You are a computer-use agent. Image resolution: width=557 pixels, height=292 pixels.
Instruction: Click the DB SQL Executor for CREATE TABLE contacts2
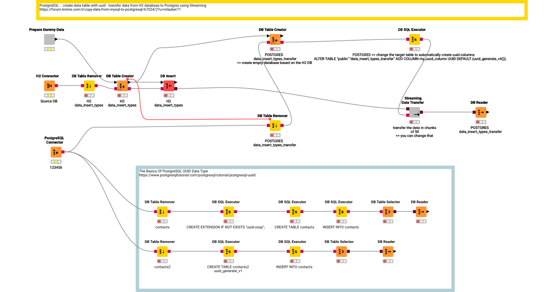[228, 252]
